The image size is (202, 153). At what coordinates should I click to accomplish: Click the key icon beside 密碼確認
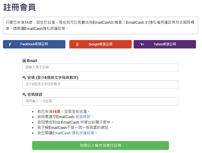pos(24,94)
